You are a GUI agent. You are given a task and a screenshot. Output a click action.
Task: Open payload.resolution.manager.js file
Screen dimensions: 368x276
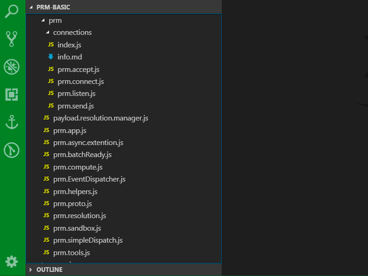[100, 118]
